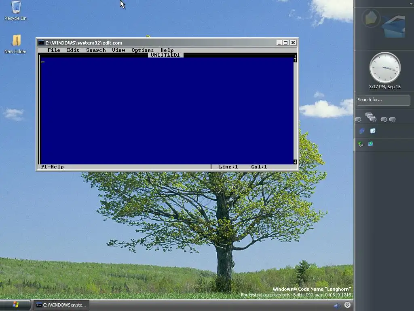Click the Col:1 status indicator
Screen dimensions: 414x311
tap(259, 167)
